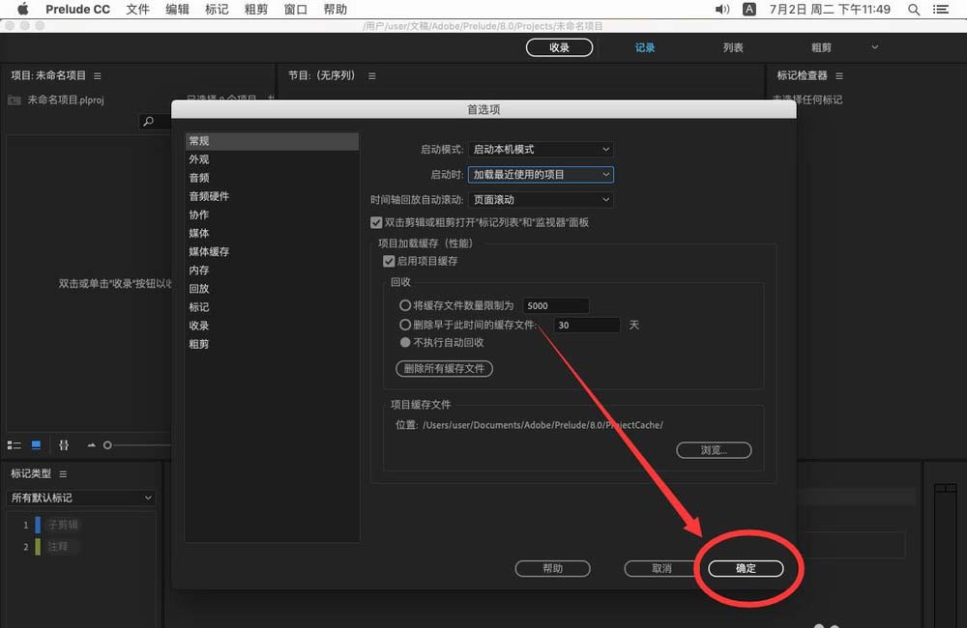This screenshot has height=628, width=967.
Task: Click the filmstrip display icon above 标记类型
Action: 64,444
